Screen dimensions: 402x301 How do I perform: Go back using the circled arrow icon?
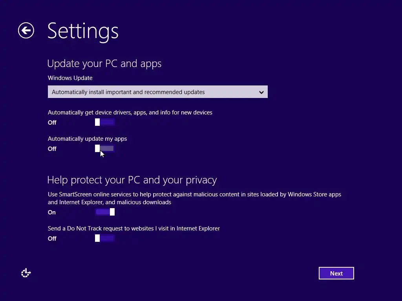[26, 31]
